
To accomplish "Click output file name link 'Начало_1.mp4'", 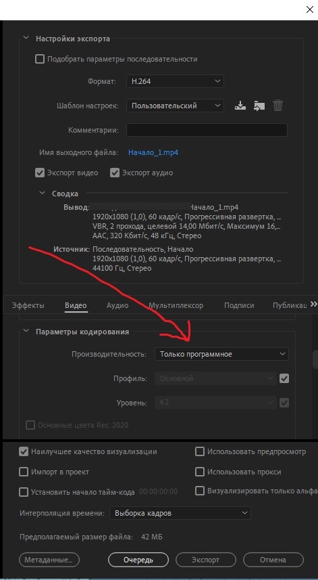I will tap(153, 152).
